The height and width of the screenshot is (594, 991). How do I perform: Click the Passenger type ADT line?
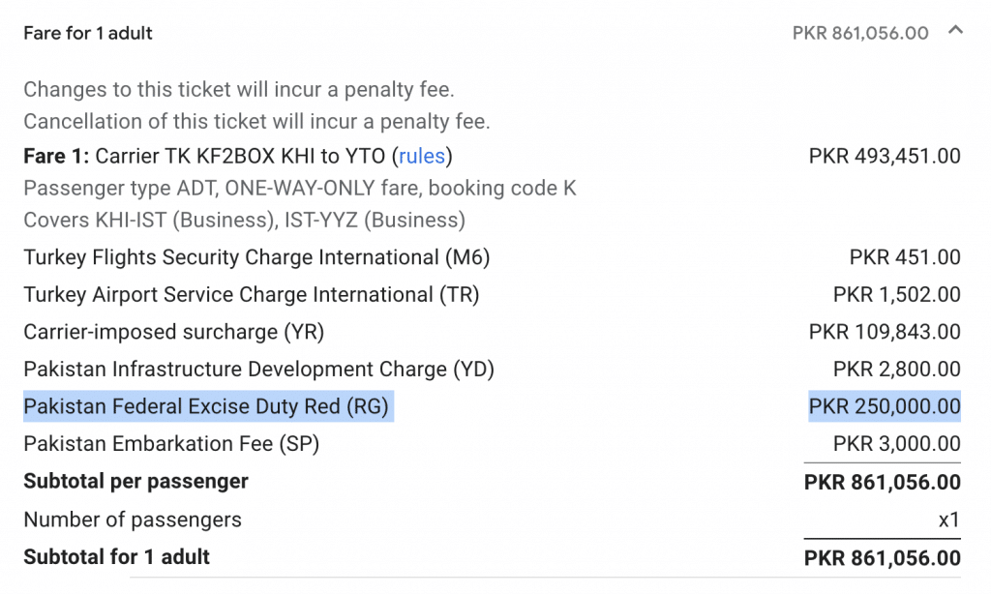(x=299, y=188)
